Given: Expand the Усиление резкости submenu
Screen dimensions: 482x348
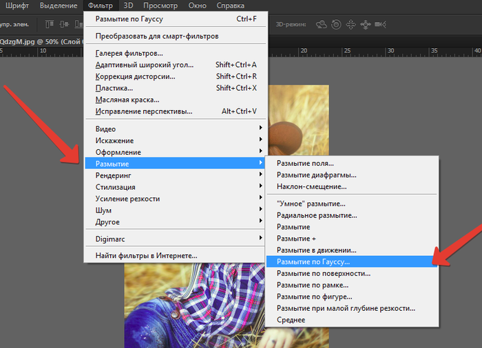Looking at the screenshot, I should [176, 199].
